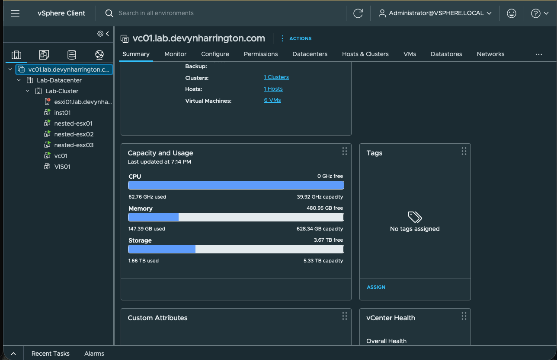Switch to VMs and Templates inventory icon

pyautogui.click(x=44, y=55)
